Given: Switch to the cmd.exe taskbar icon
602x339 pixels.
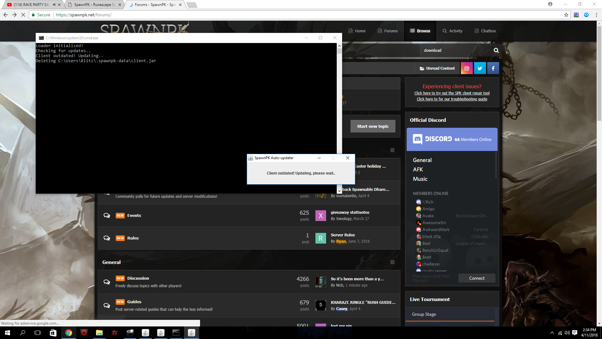Looking at the screenshot, I should (x=176, y=333).
